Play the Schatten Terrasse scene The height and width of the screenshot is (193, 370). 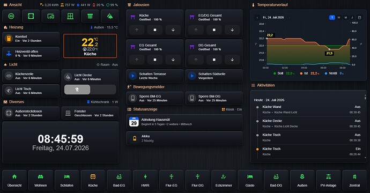click(133, 76)
